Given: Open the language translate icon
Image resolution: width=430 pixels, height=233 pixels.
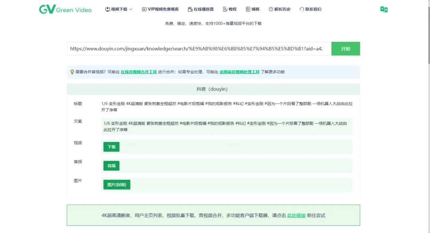Looking at the screenshot, I should coord(384,9).
